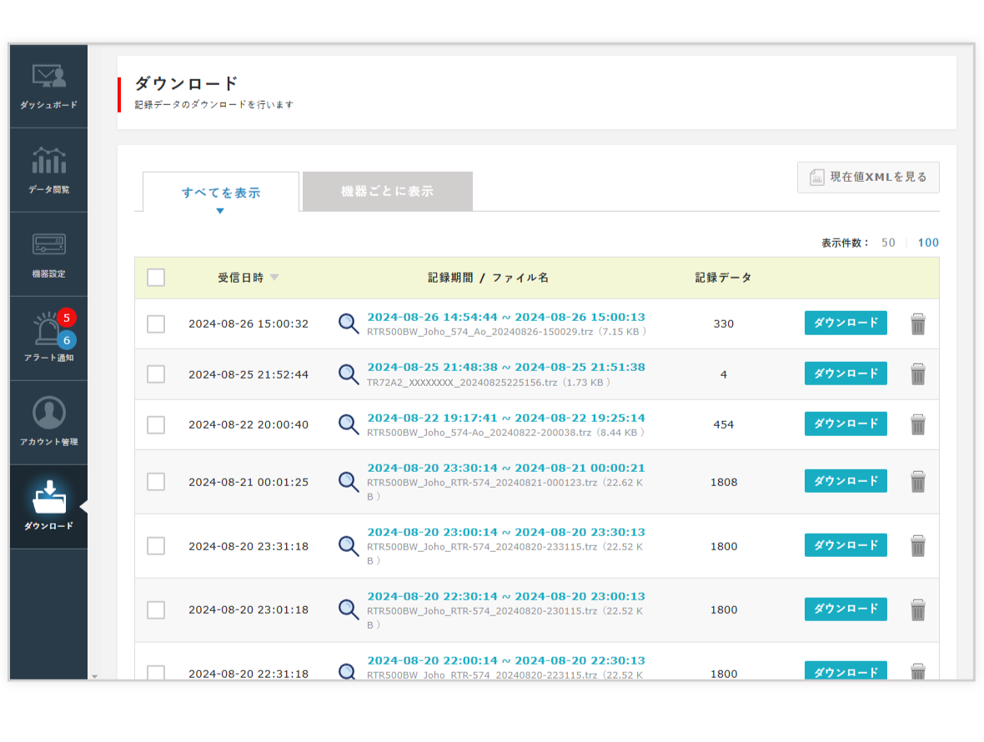Toggle the select-all checkbox in table header
The image size is (984, 742).
156,278
